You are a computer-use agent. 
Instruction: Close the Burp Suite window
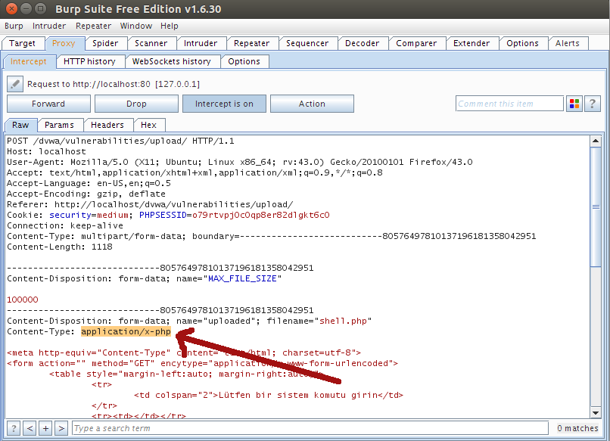pyautogui.click(x=12, y=8)
